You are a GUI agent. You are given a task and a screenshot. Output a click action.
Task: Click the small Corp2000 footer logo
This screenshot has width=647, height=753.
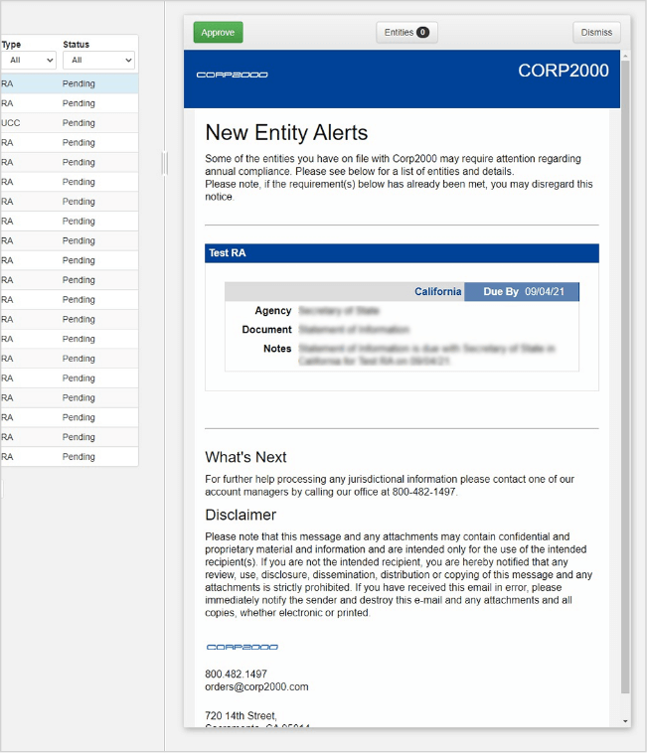click(x=243, y=648)
